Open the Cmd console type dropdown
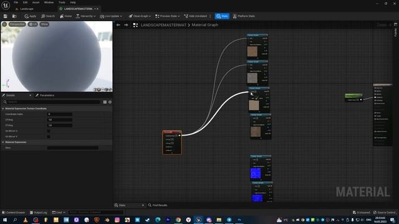This screenshot has width=399, height=224. pos(59,212)
